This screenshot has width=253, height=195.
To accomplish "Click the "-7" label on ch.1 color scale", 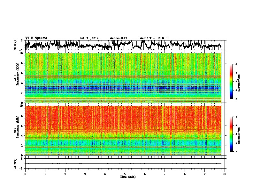I will (235, 99).
